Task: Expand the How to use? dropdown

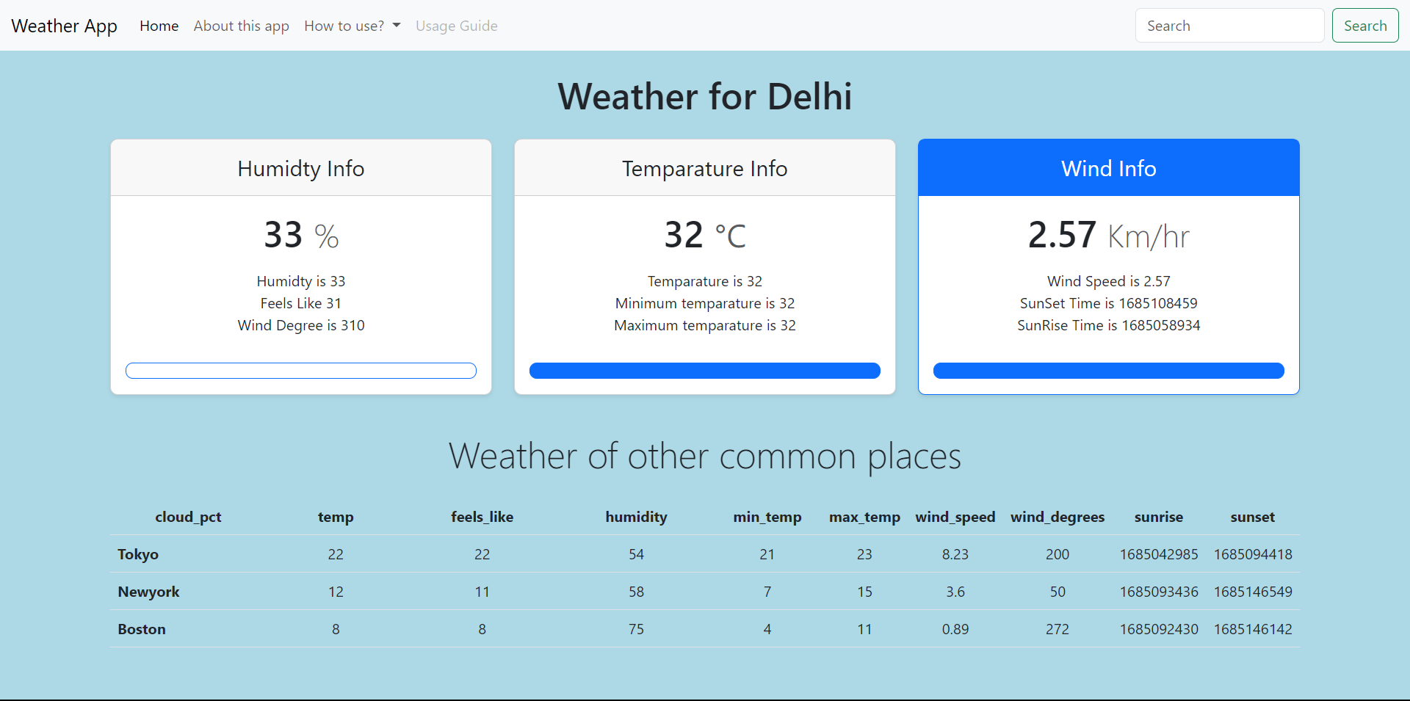Action: coord(352,26)
